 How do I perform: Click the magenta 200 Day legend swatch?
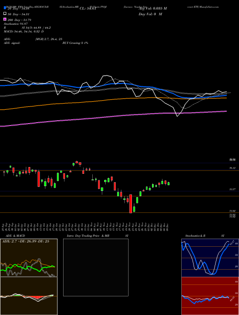tap(5, 20)
